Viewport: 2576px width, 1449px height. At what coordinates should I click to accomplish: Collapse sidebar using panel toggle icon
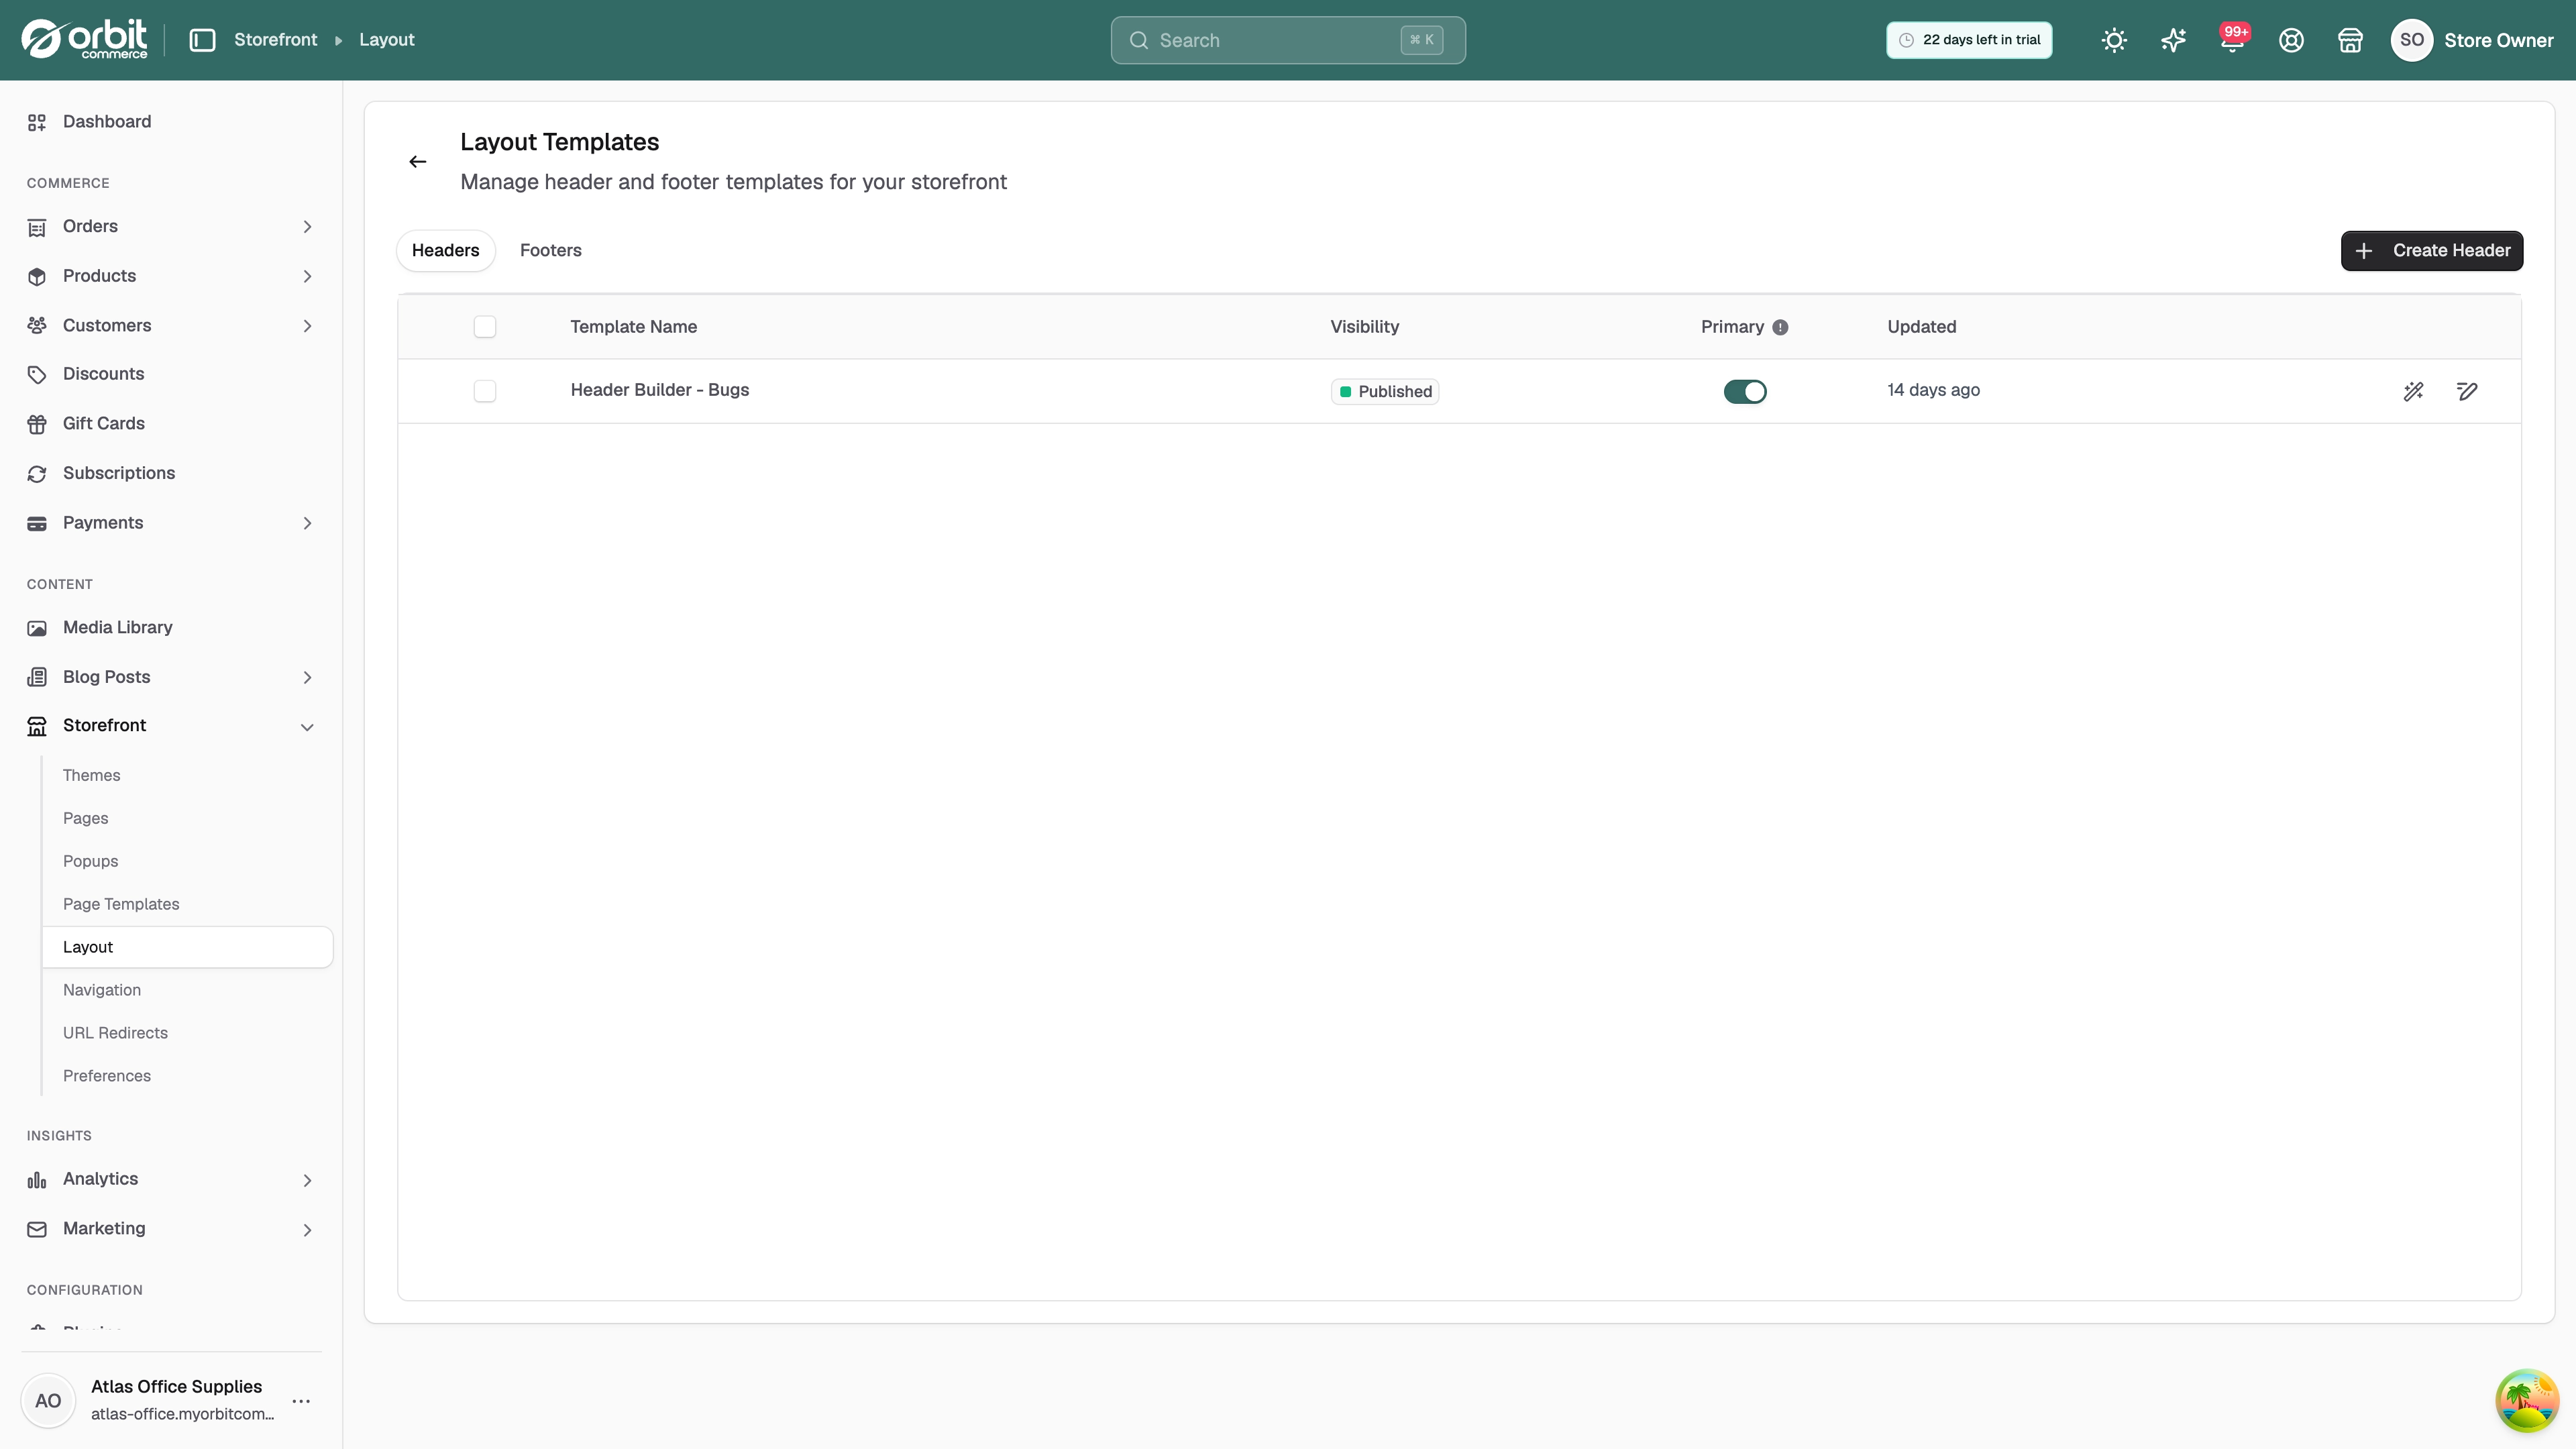pyautogui.click(x=202, y=40)
